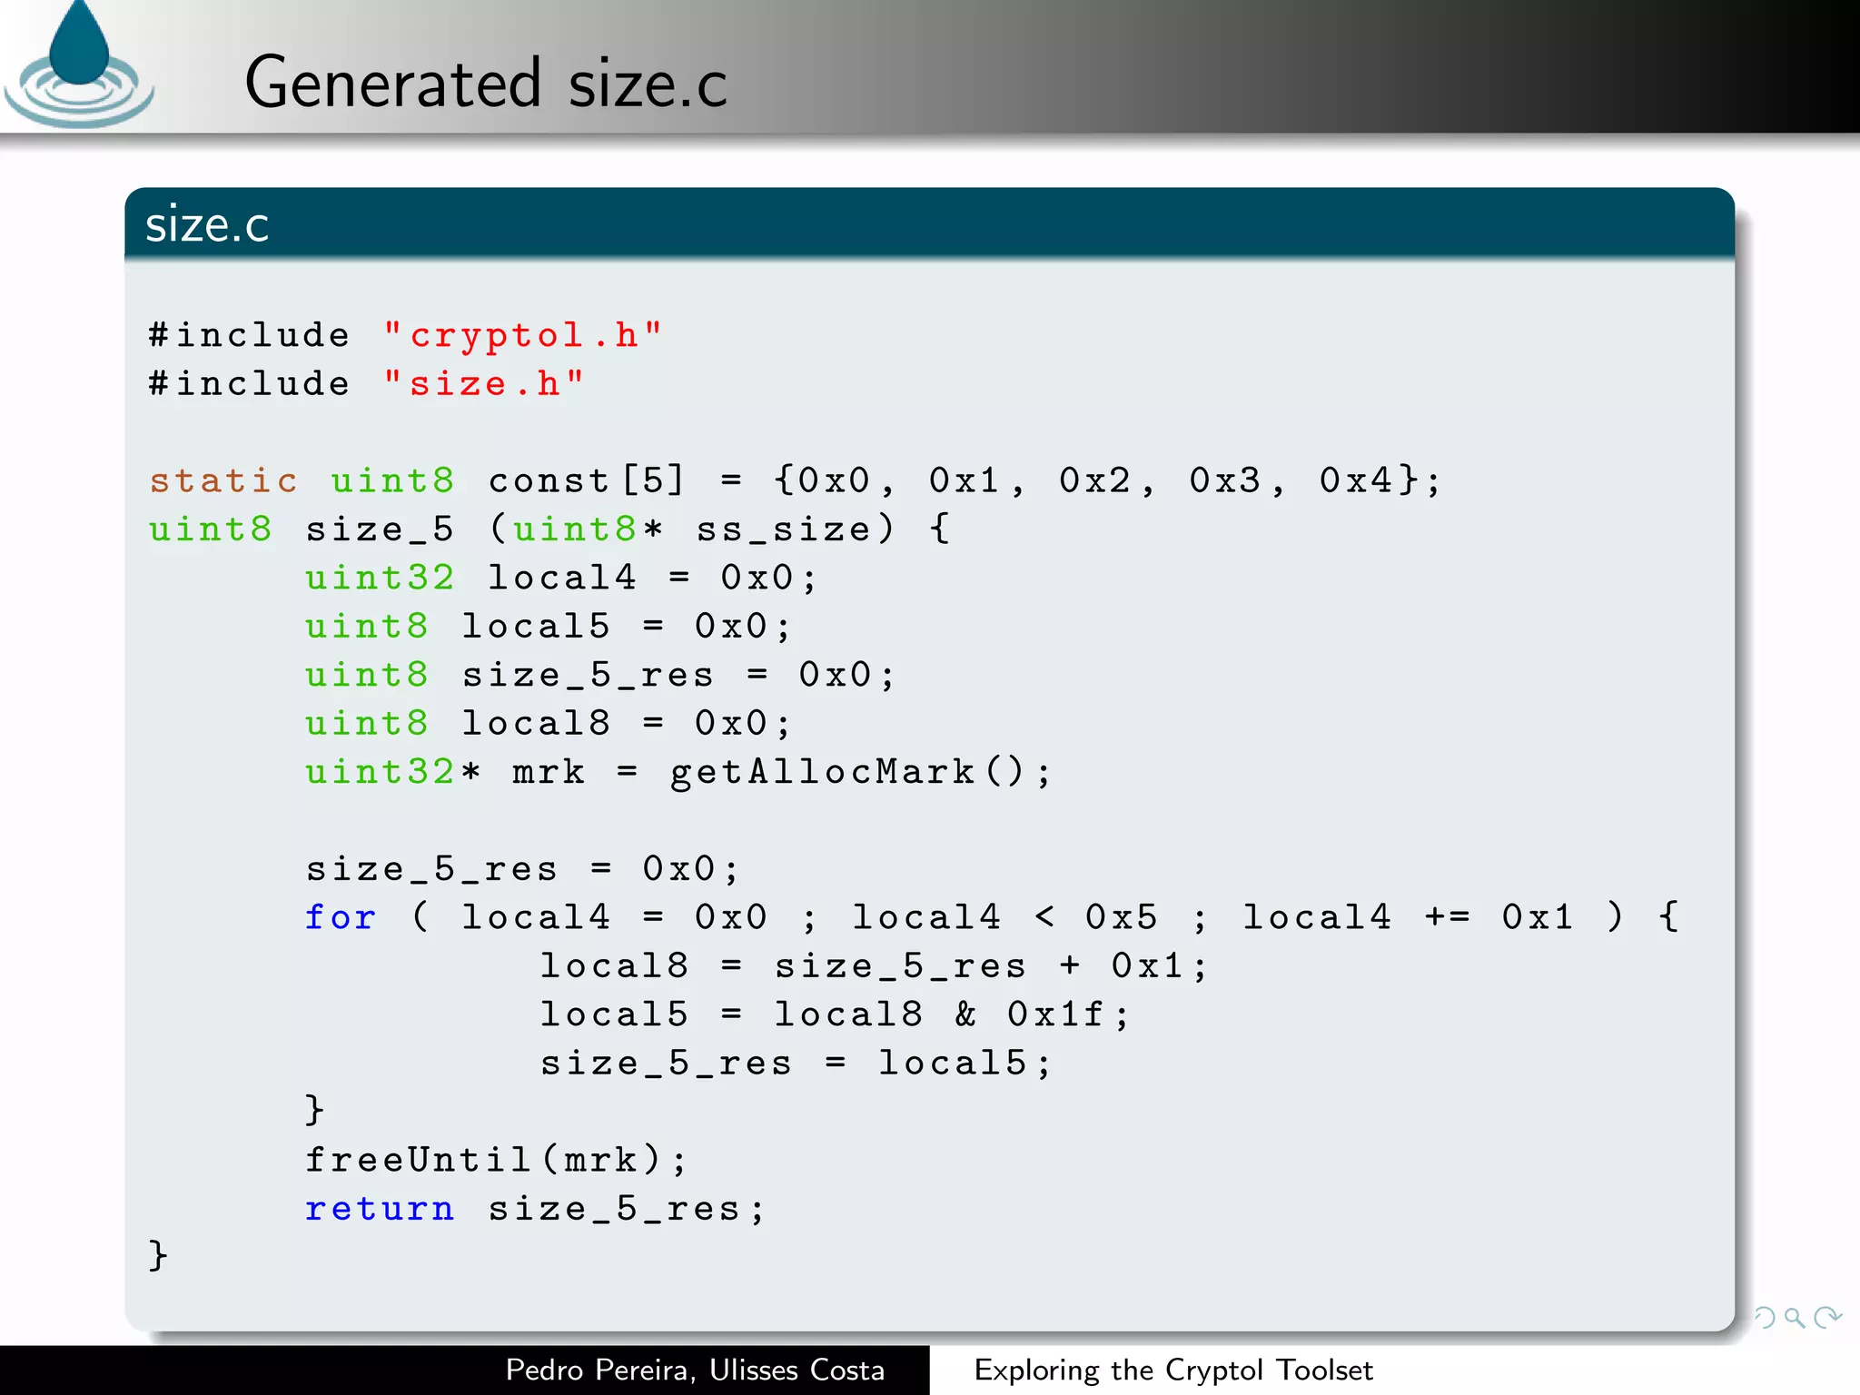Click 'uint8 size_5_res = 0x0;' declaration
The height and width of the screenshot is (1395, 1860).
tap(600, 676)
